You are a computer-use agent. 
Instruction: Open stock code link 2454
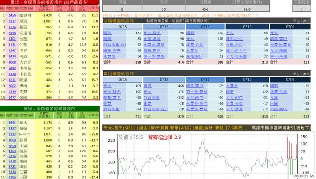click(x=12, y=15)
